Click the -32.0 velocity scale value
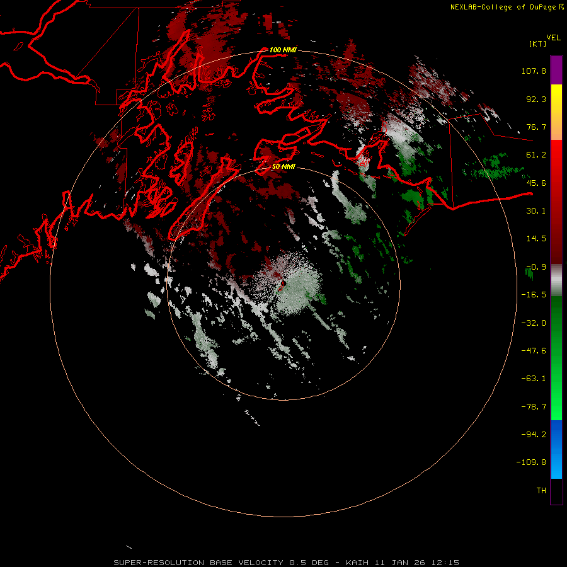567x567 pixels. [534, 323]
